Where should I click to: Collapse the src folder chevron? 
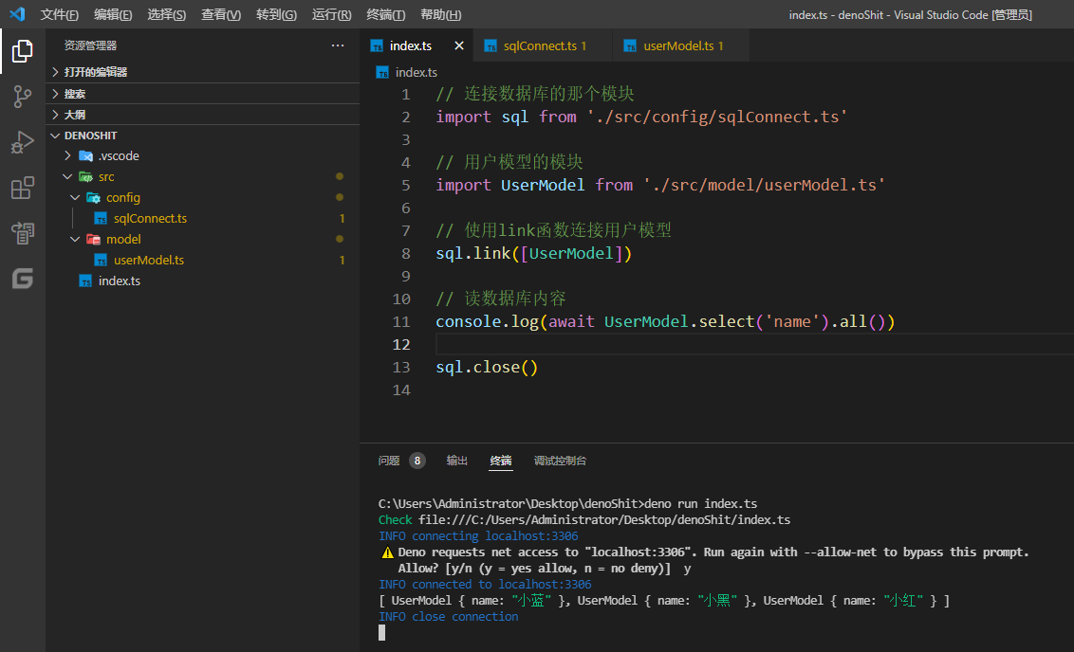67,176
